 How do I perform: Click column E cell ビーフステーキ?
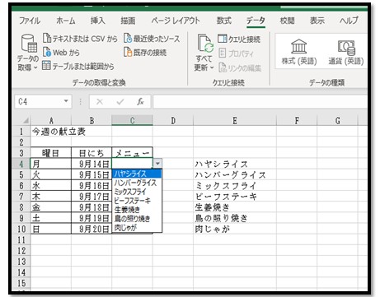(x=235, y=197)
